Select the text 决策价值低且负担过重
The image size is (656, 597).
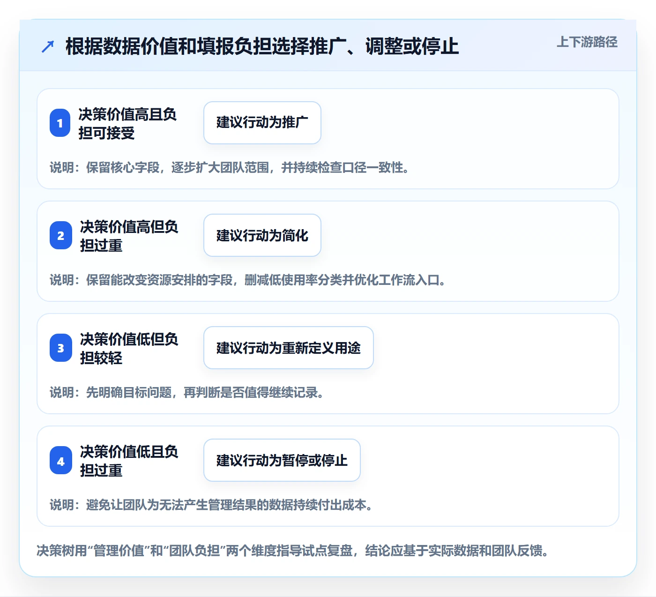tap(129, 461)
